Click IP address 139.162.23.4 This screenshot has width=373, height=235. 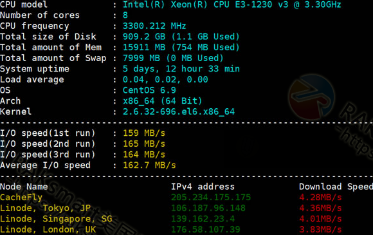pos(203,219)
